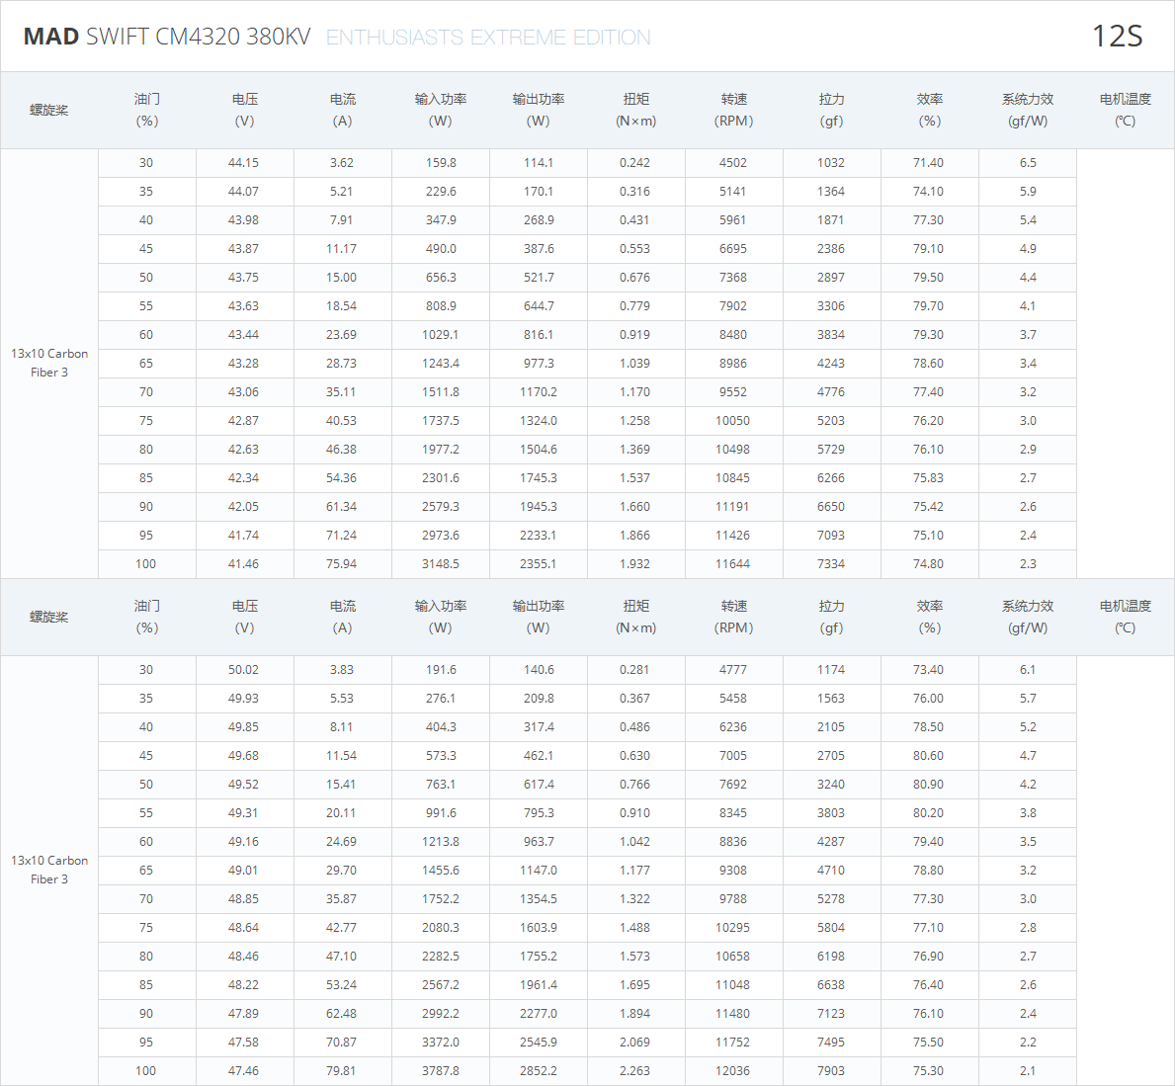
Task: Select current cell 23.69
Action: [342, 335]
